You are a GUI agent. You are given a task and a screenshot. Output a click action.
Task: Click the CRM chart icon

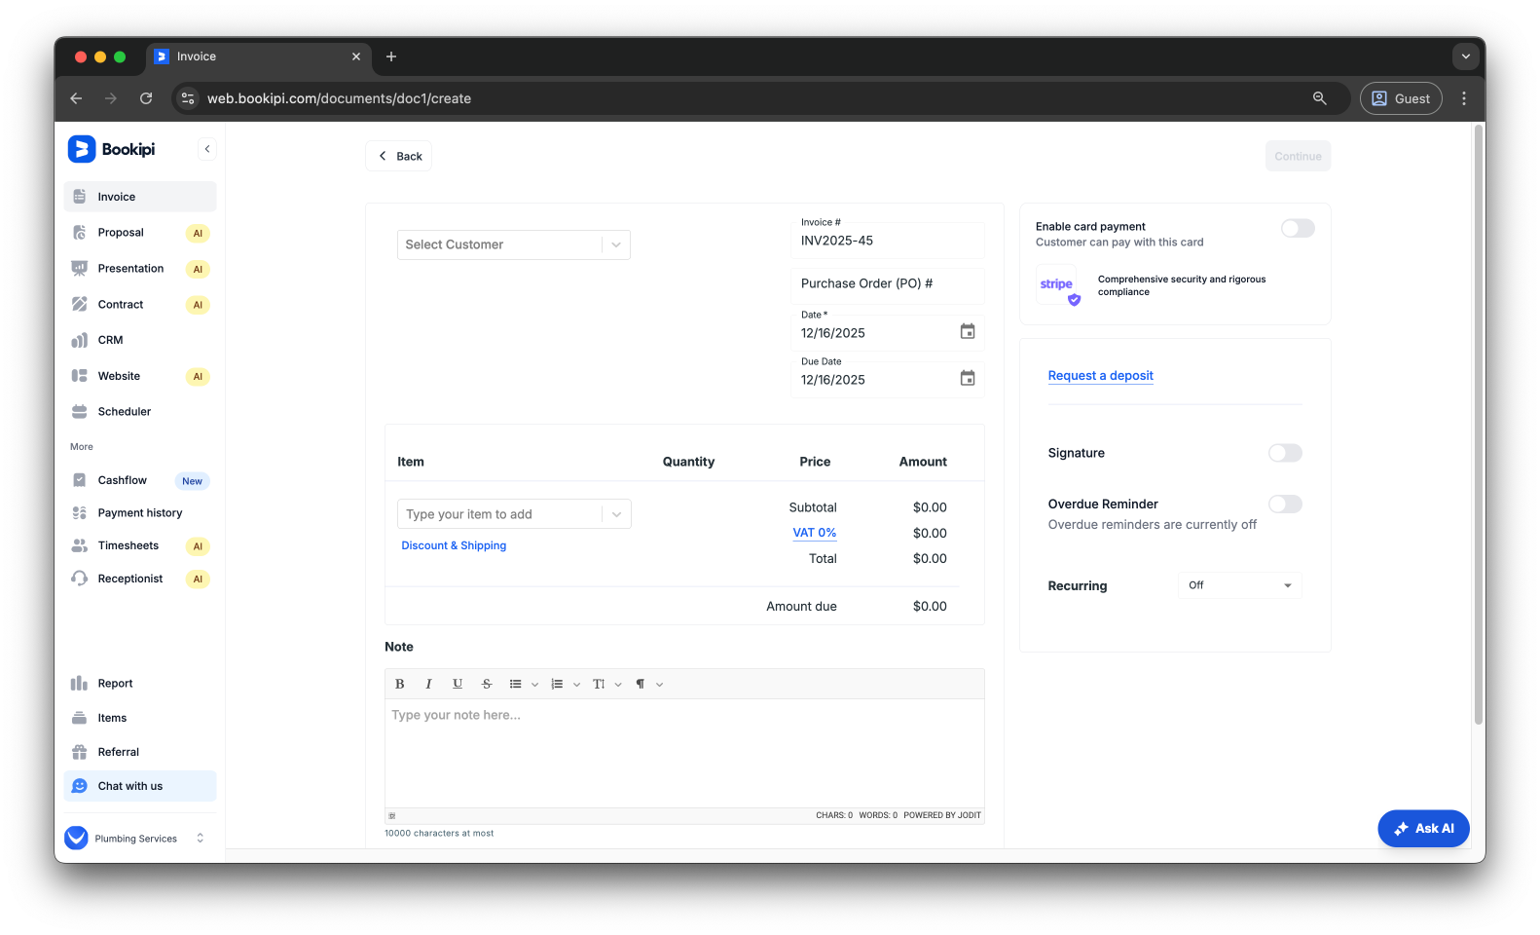click(x=80, y=340)
